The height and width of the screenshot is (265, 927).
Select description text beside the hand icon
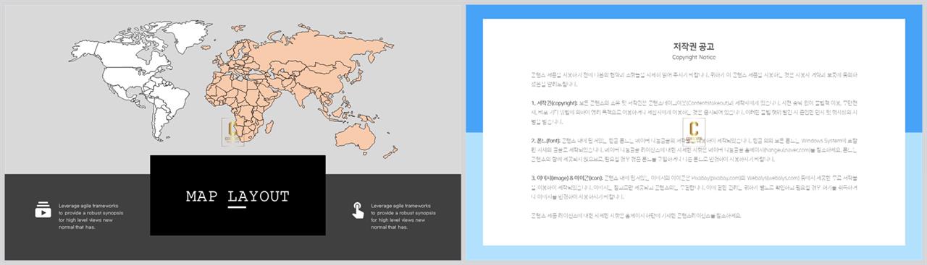(403, 216)
